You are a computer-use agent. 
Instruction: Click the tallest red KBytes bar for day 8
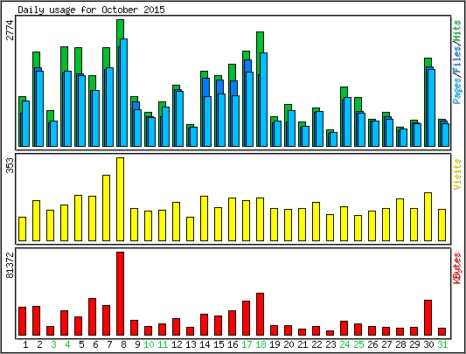coord(120,294)
